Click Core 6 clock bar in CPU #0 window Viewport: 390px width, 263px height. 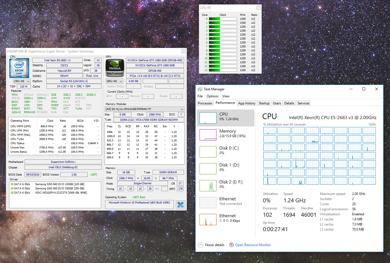click(223, 43)
